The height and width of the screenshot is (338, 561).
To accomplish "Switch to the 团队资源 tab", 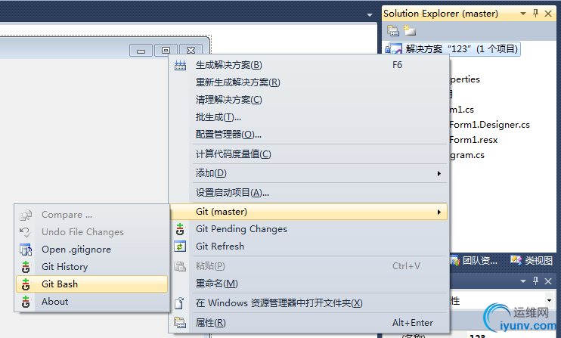I will click(475, 261).
